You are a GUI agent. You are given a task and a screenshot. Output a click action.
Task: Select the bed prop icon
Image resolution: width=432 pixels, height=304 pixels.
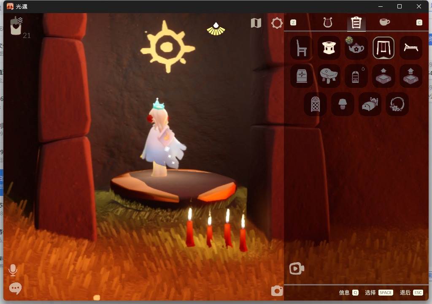[x=370, y=104]
